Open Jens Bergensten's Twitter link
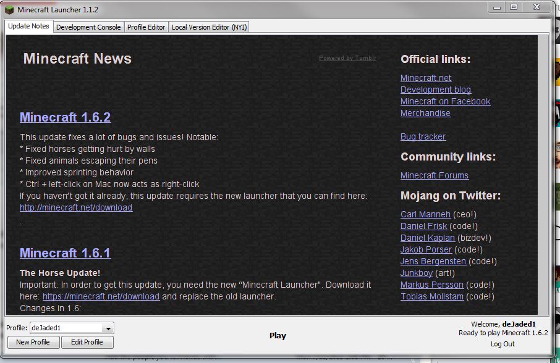Viewport: 560px width, 363px height. pyautogui.click(x=433, y=261)
